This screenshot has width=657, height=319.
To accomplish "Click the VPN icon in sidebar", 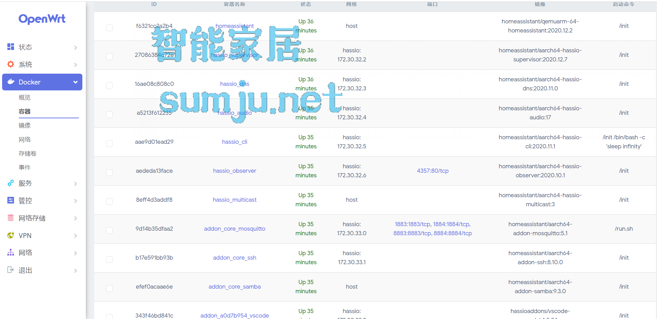I will (11, 235).
